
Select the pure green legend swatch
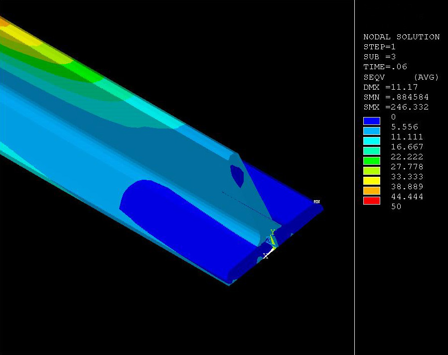372,161
